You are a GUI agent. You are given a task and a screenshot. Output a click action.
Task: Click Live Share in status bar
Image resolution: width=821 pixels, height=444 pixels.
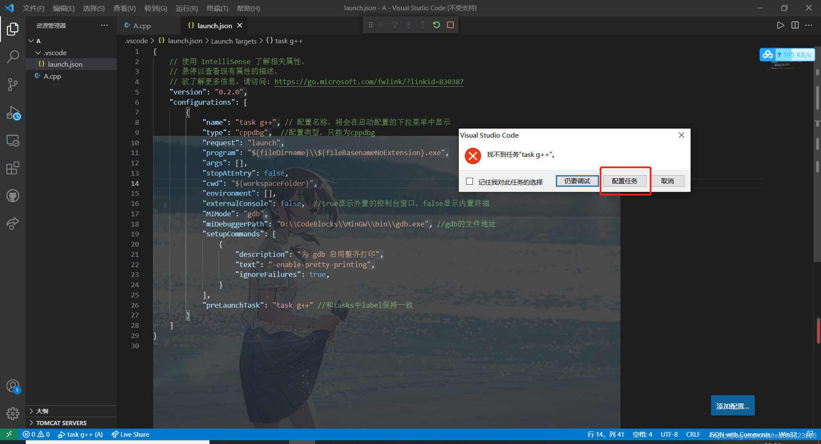[130, 434]
